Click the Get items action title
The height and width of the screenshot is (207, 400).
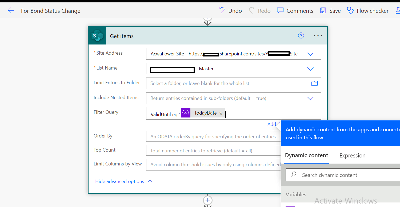click(x=122, y=36)
